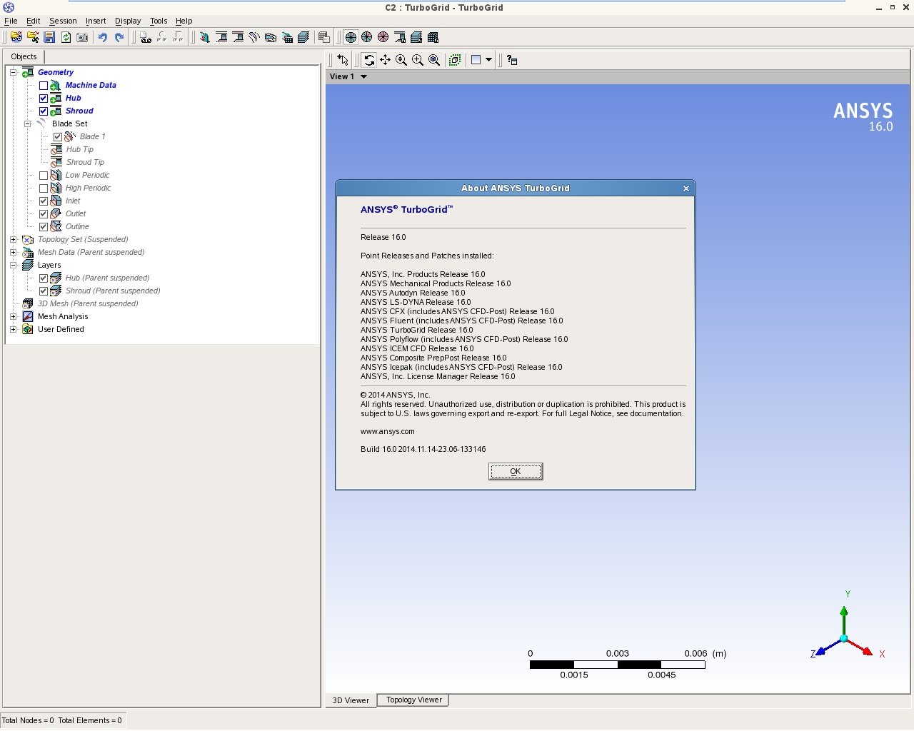Enable the Machine Data checkbox
914x731 pixels.
(x=44, y=86)
